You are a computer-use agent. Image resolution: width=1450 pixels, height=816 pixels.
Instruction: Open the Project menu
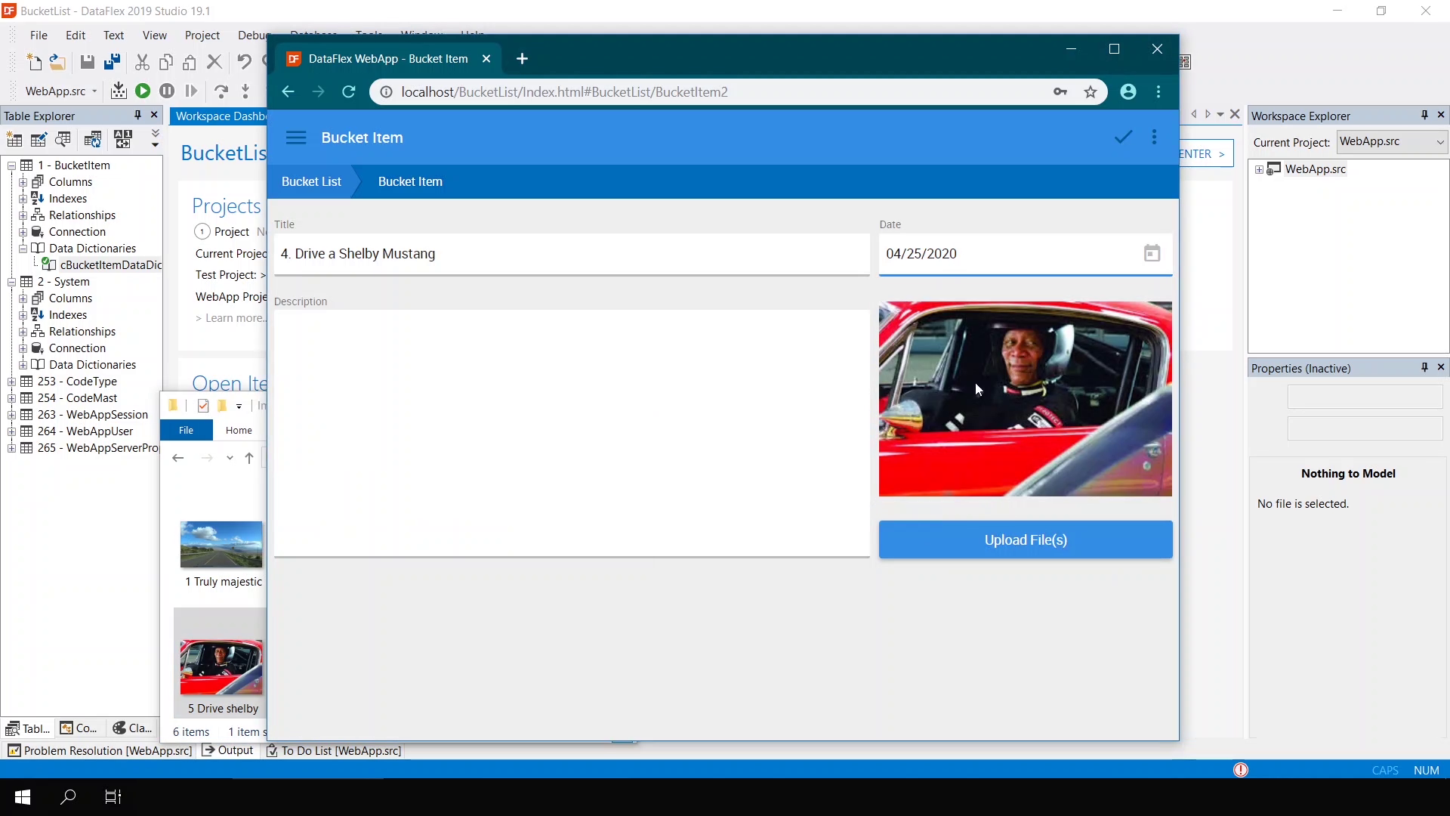click(x=202, y=36)
